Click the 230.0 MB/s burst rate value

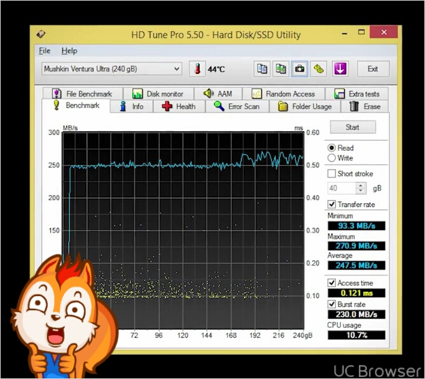pyautogui.click(x=356, y=315)
